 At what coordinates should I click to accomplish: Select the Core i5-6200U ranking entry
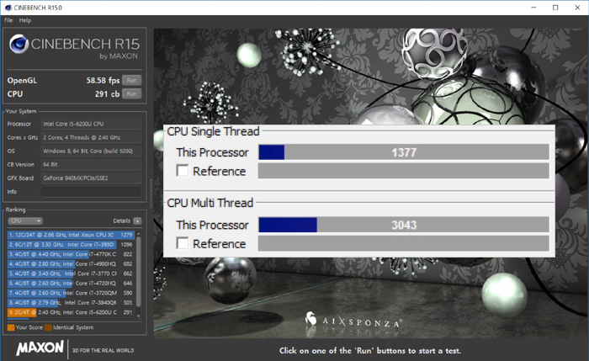(70, 312)
